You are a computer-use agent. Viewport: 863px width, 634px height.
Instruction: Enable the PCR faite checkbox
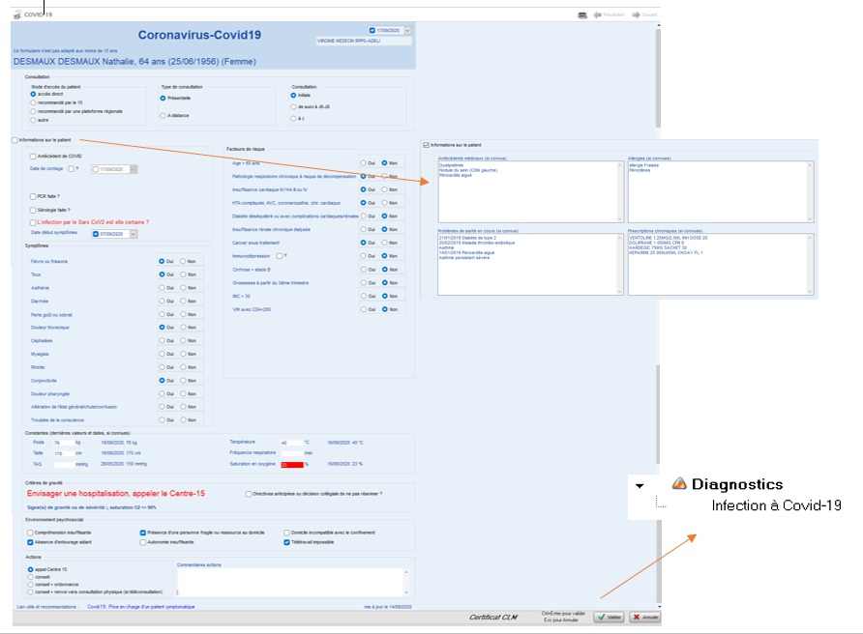[34, 196]
